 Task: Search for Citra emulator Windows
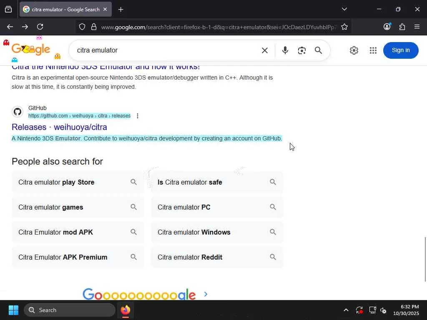217,232
